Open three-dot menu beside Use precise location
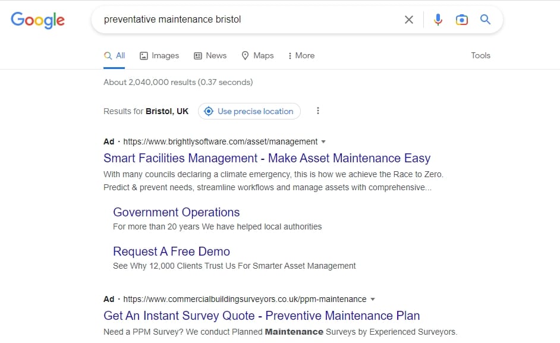The image size is (560, 343). [x=318, y=111]
